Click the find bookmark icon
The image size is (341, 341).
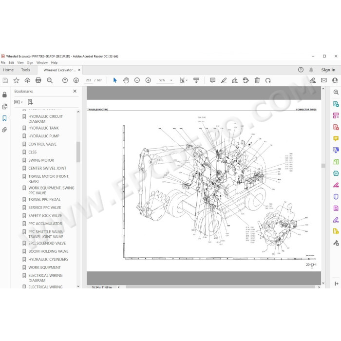[30, 102]
